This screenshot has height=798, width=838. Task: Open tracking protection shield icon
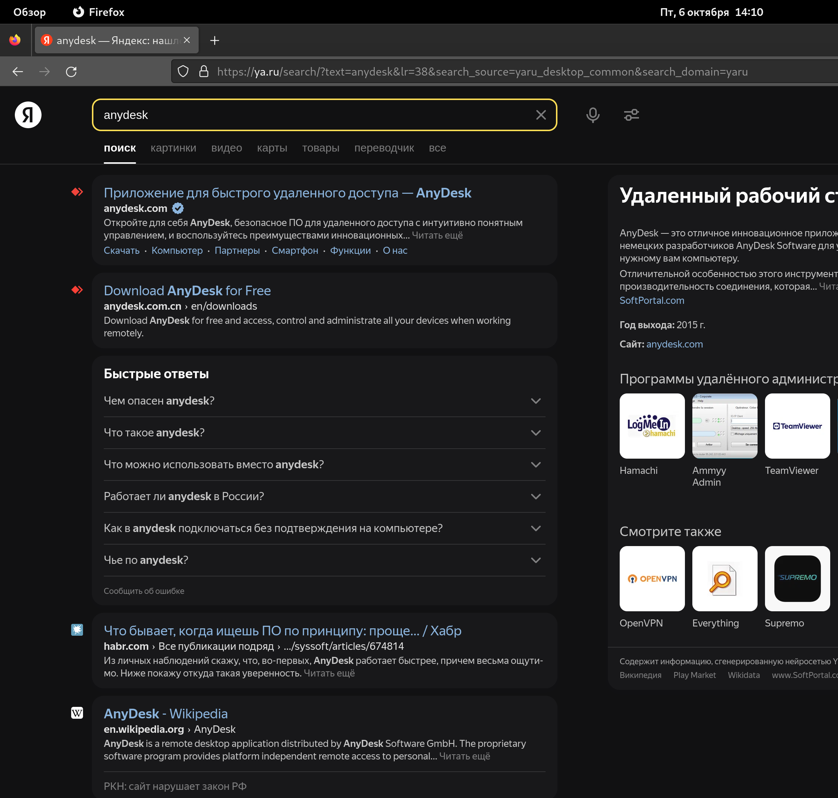tap(183, 72)
